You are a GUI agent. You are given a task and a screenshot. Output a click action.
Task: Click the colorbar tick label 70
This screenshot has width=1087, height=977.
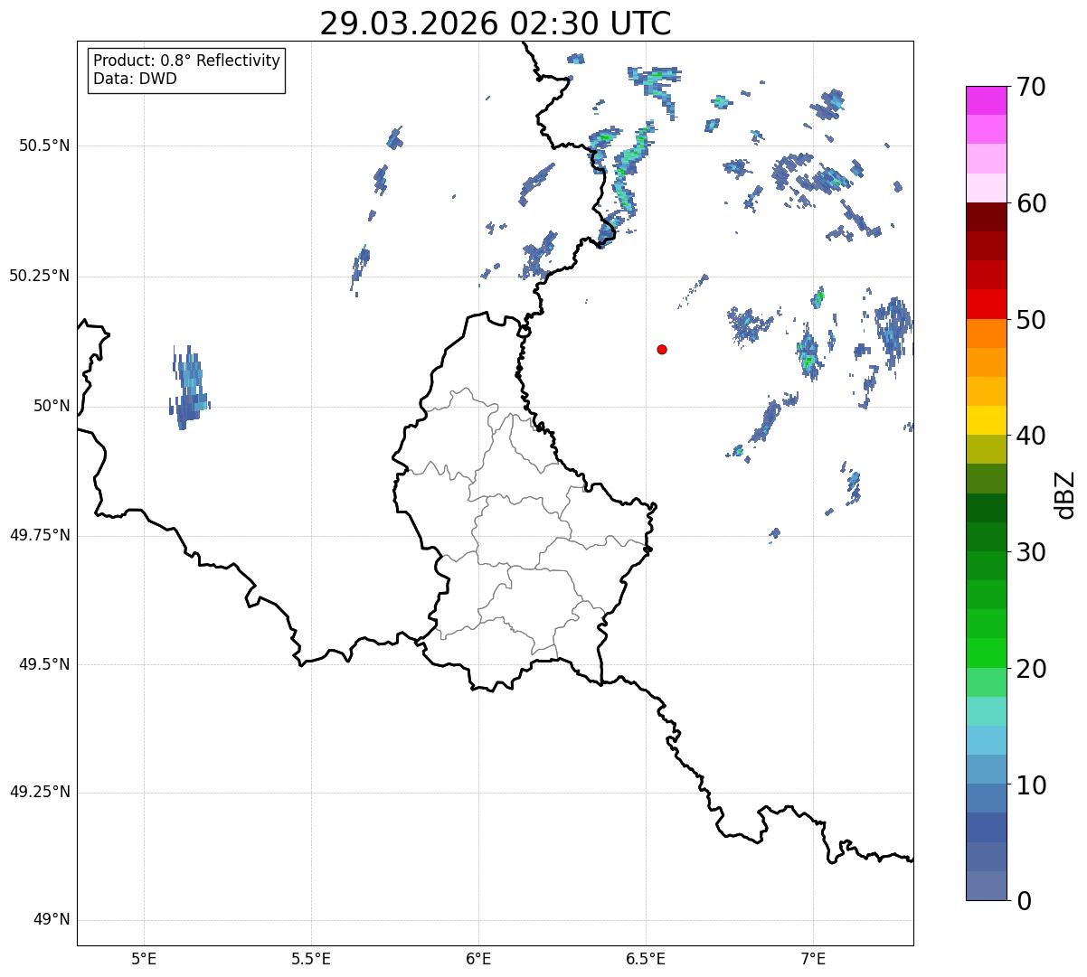coord(1031,87)
